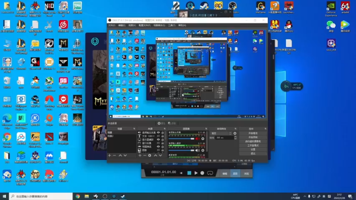Pop out the Controls dock panel
356x200 pixels.
click(265, 129)
